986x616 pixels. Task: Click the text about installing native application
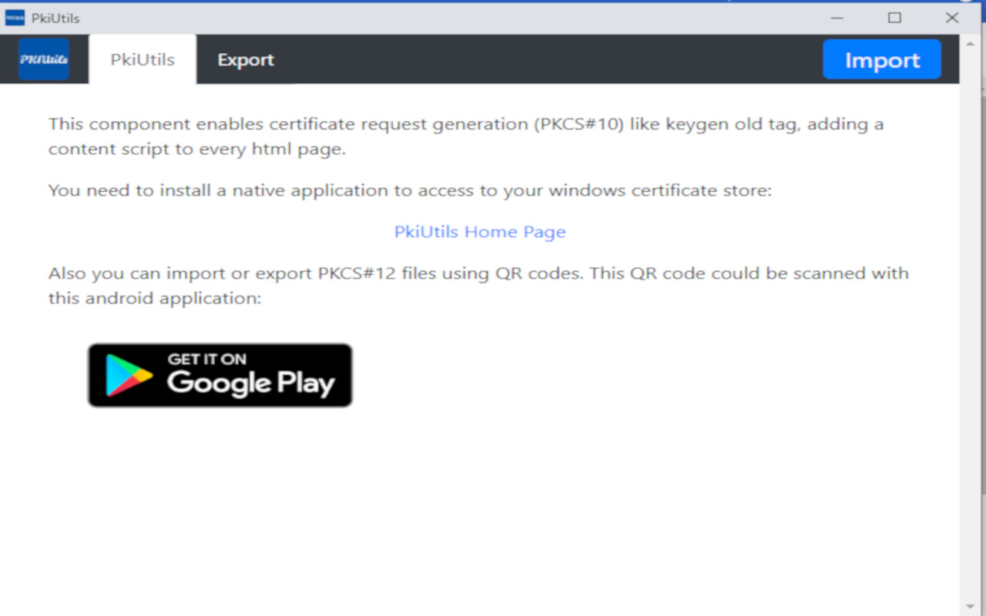(x=410, y=190)
